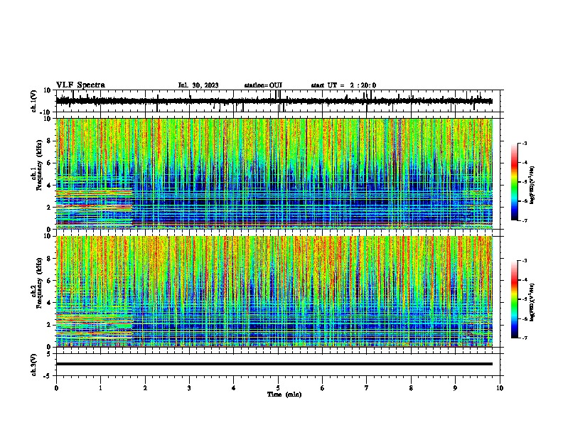Click inside the ch.2 spectrogram plot

274,291
